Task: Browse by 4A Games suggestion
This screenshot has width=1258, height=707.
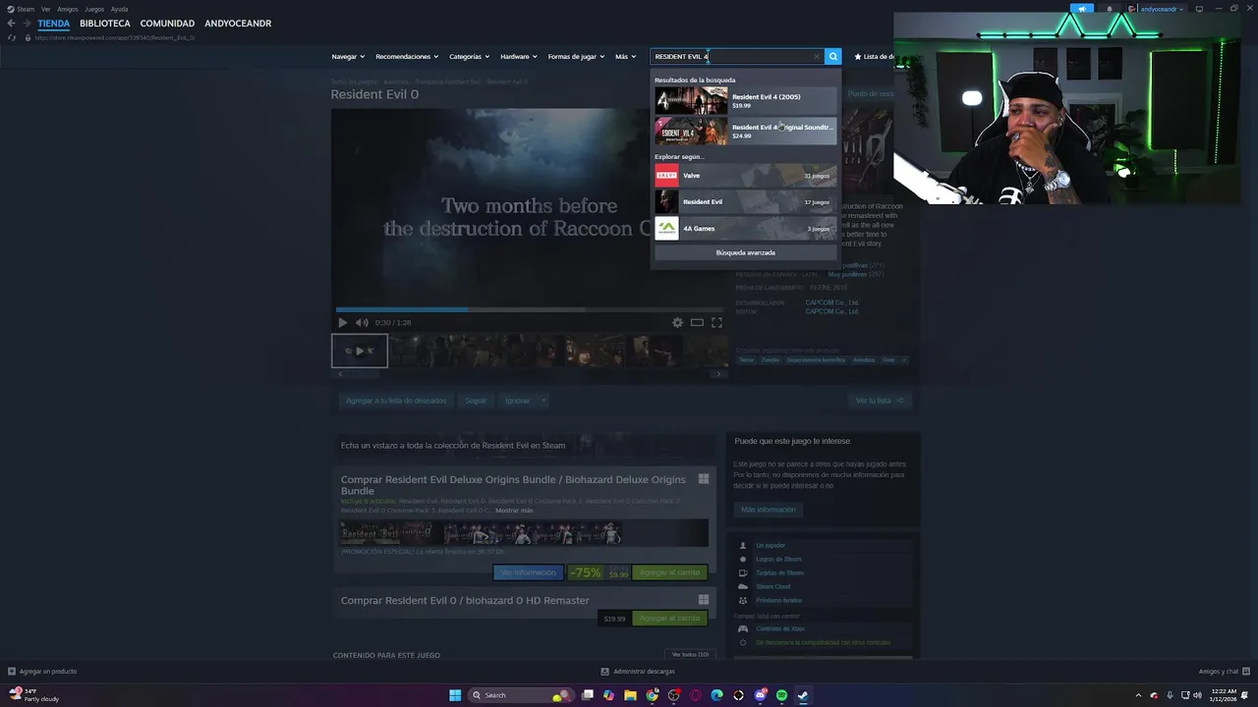Action: [746, 228]
